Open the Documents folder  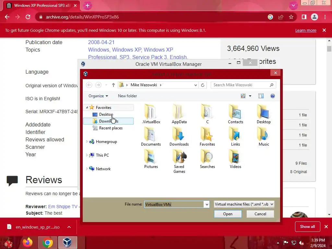[x=151, y=136]
